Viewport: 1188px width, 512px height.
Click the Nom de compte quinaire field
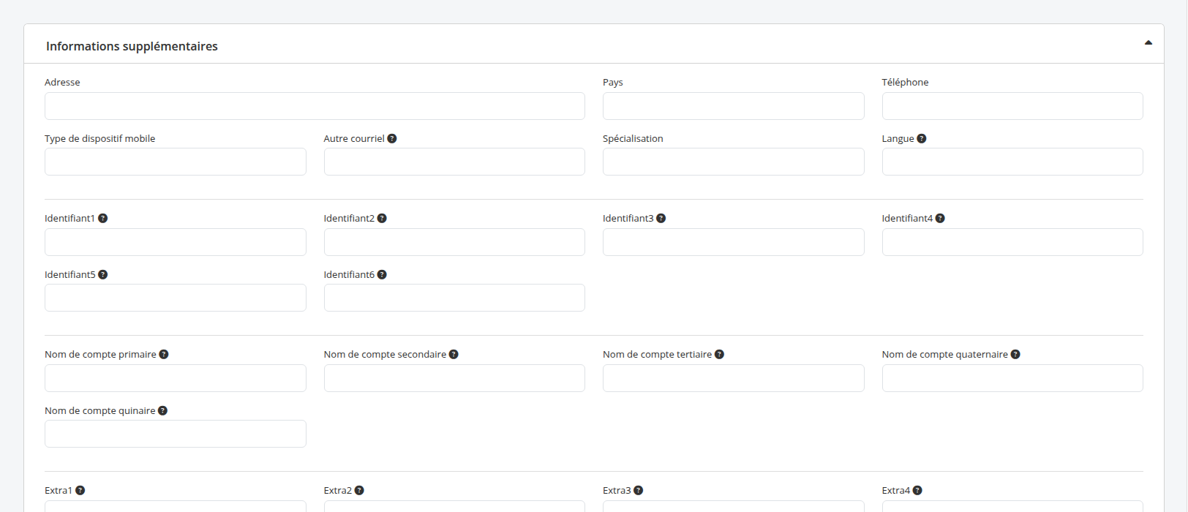[176, 434]
